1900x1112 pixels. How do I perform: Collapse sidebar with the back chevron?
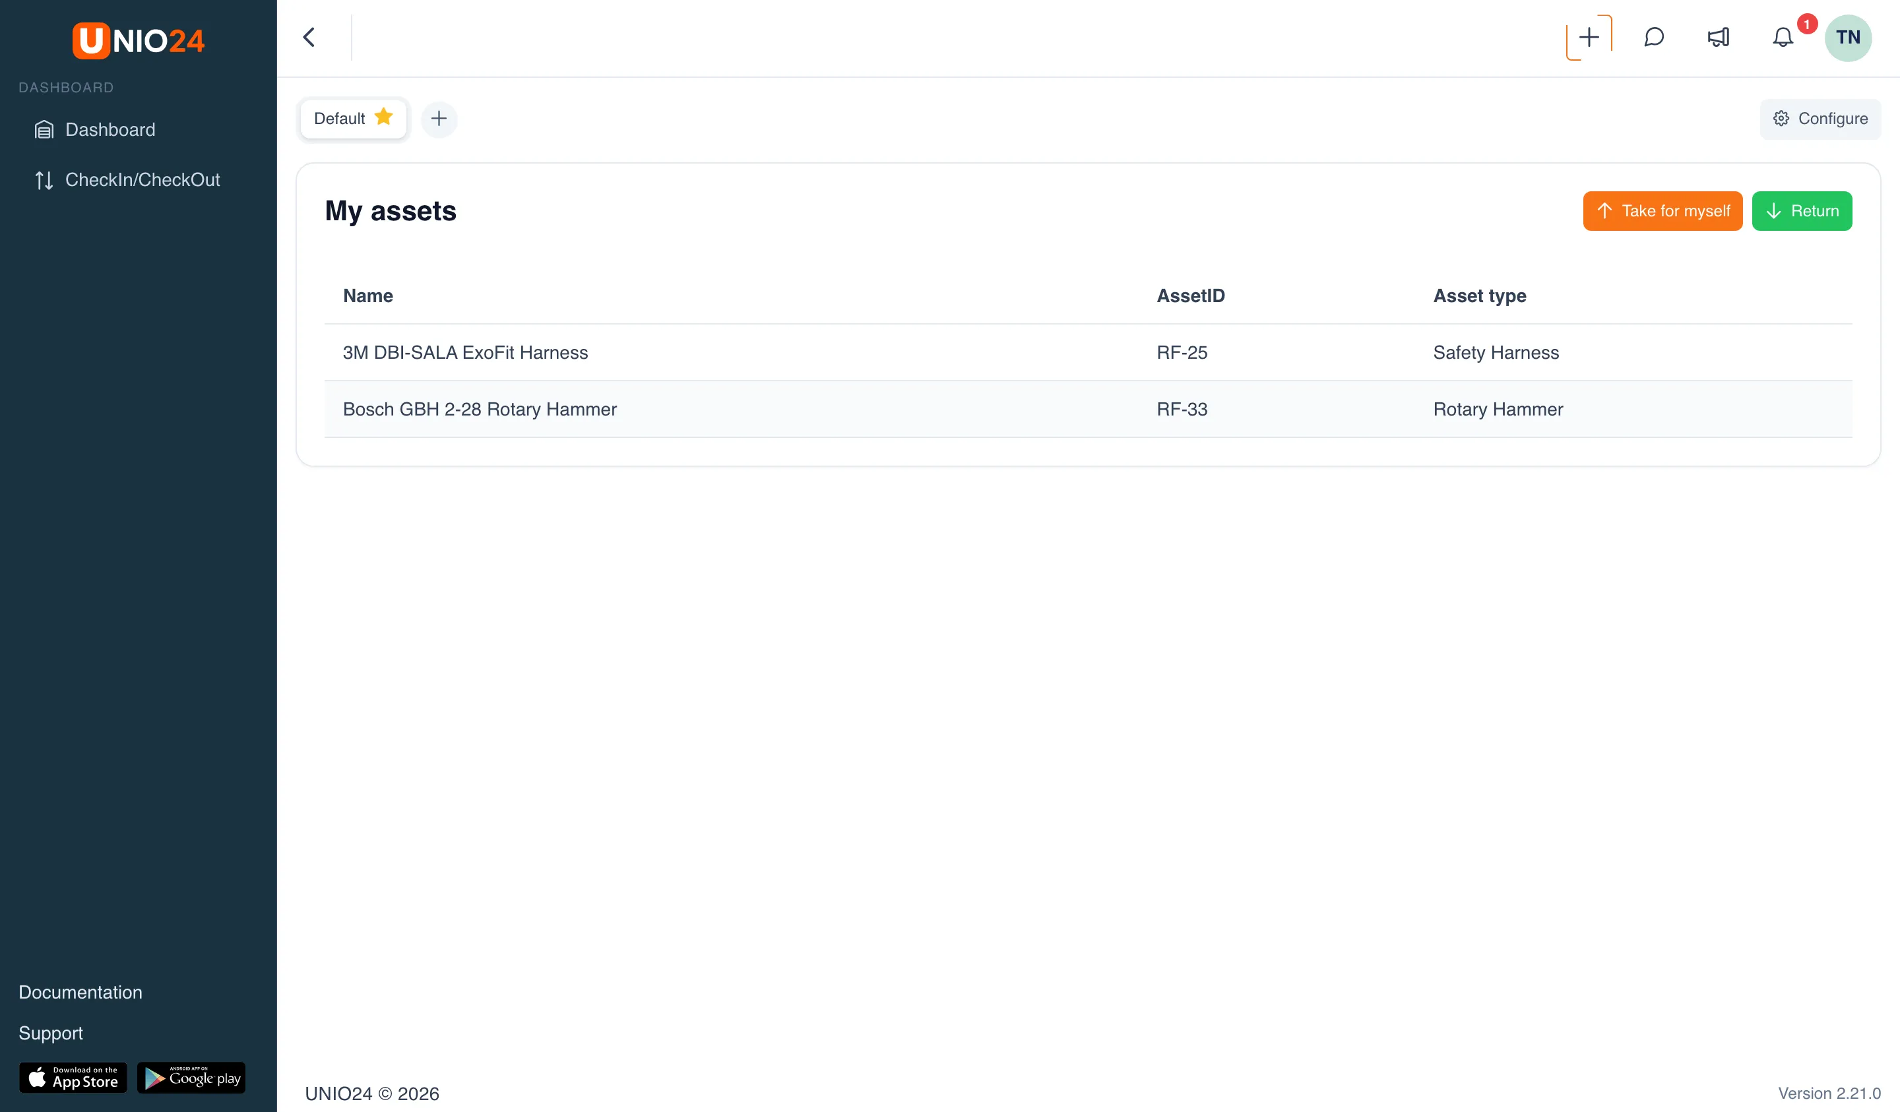coord(309,38)
